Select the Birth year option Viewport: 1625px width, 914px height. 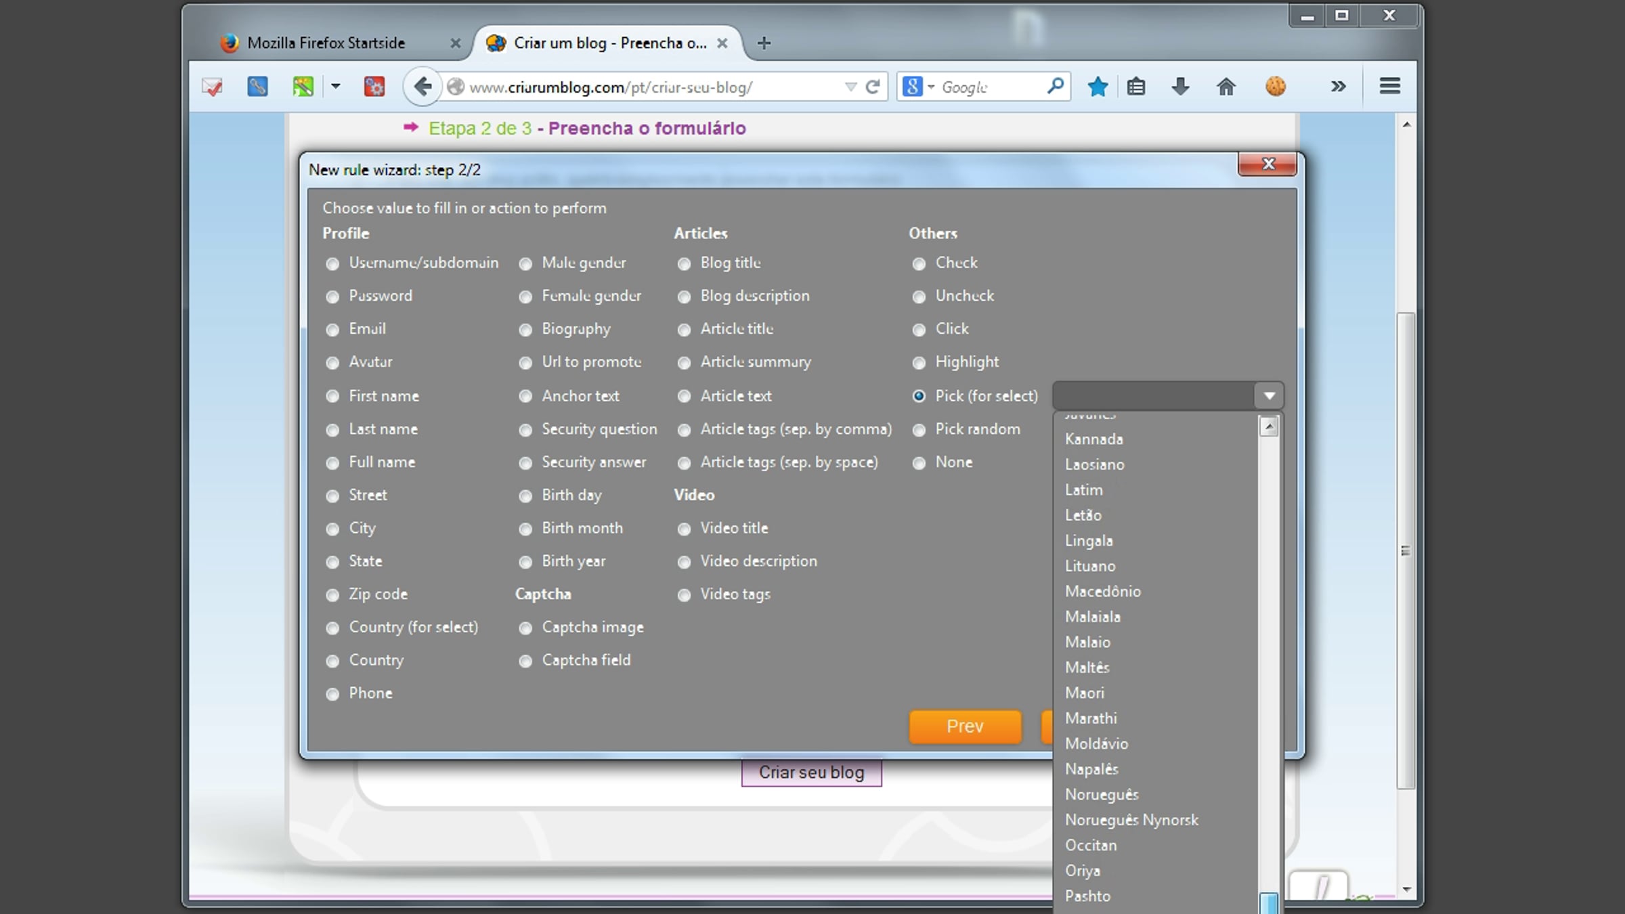pos(525,562)
